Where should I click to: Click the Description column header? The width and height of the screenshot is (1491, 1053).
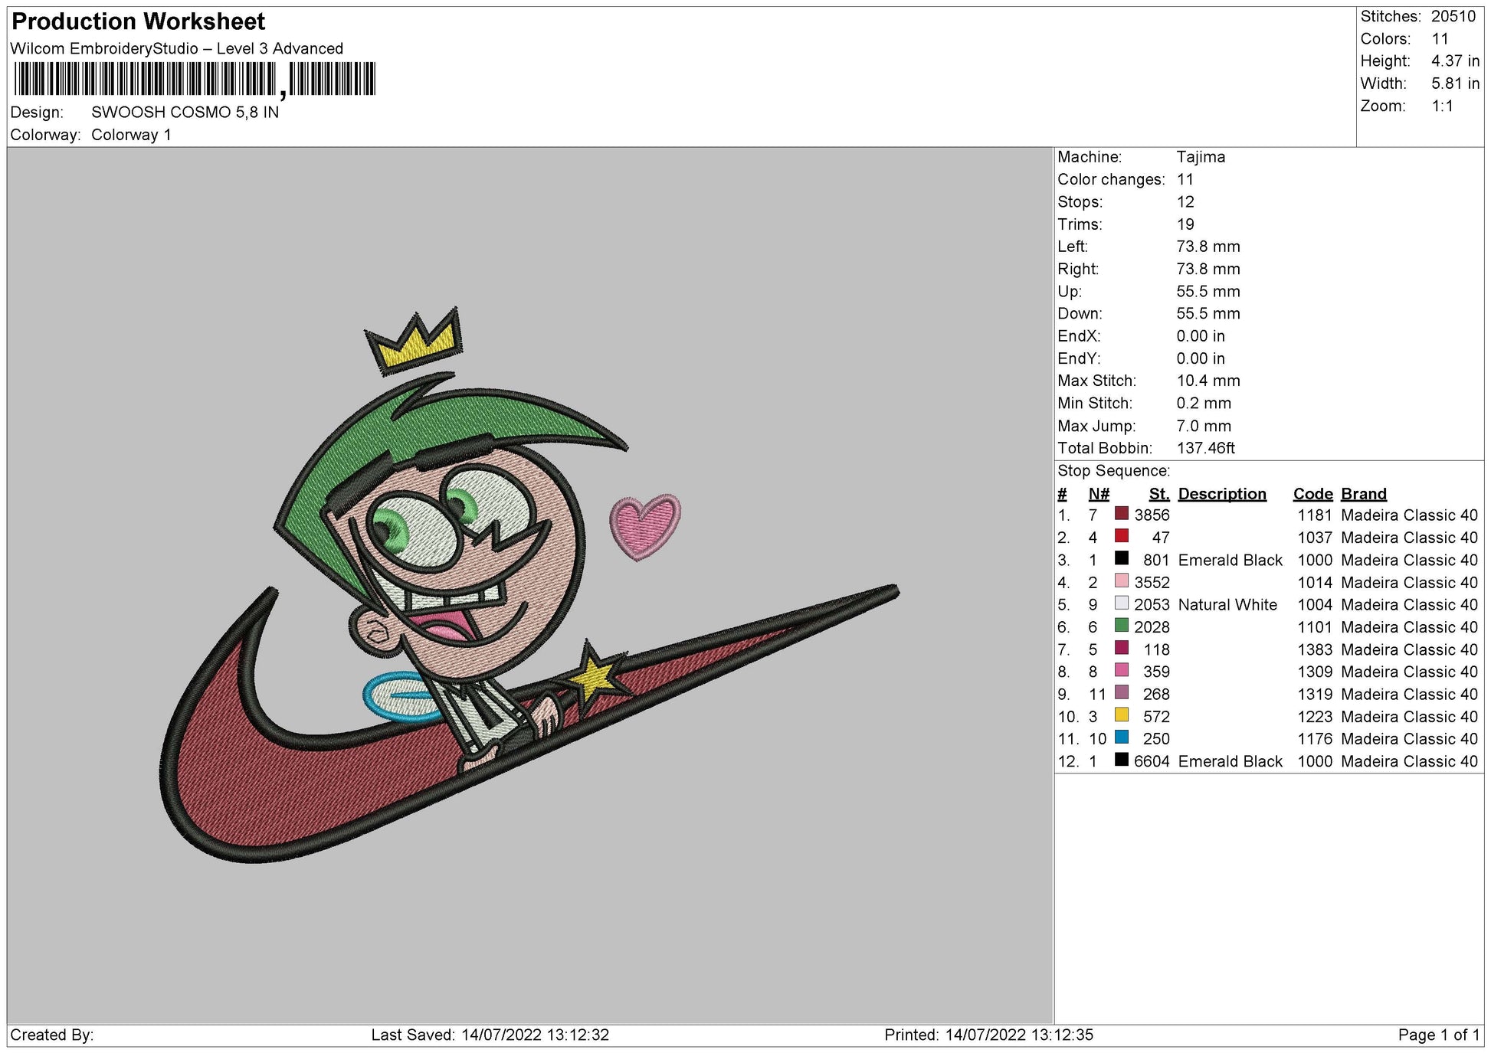coord(1221,494)
